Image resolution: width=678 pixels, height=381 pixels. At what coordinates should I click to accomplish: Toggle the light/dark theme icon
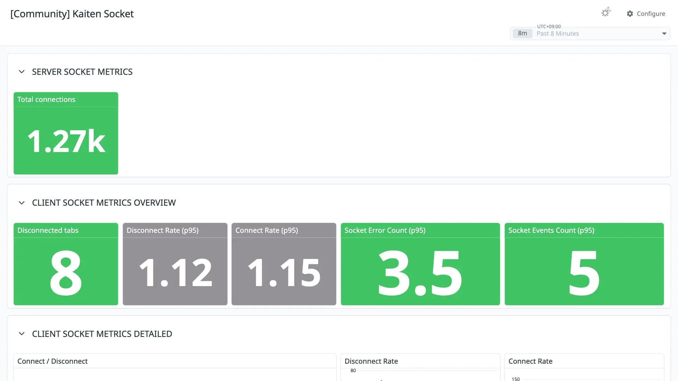606,13
